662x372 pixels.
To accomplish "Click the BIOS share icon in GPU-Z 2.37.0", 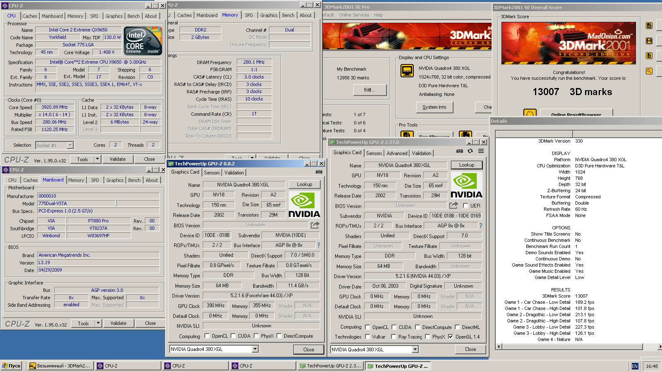I will [x=454, y=205].
